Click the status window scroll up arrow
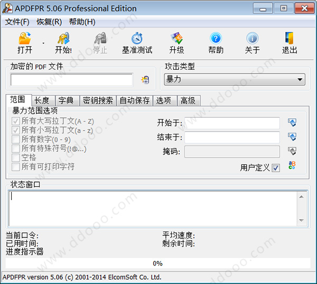Viewport: 317px width, 284px height. click(302, 197)
